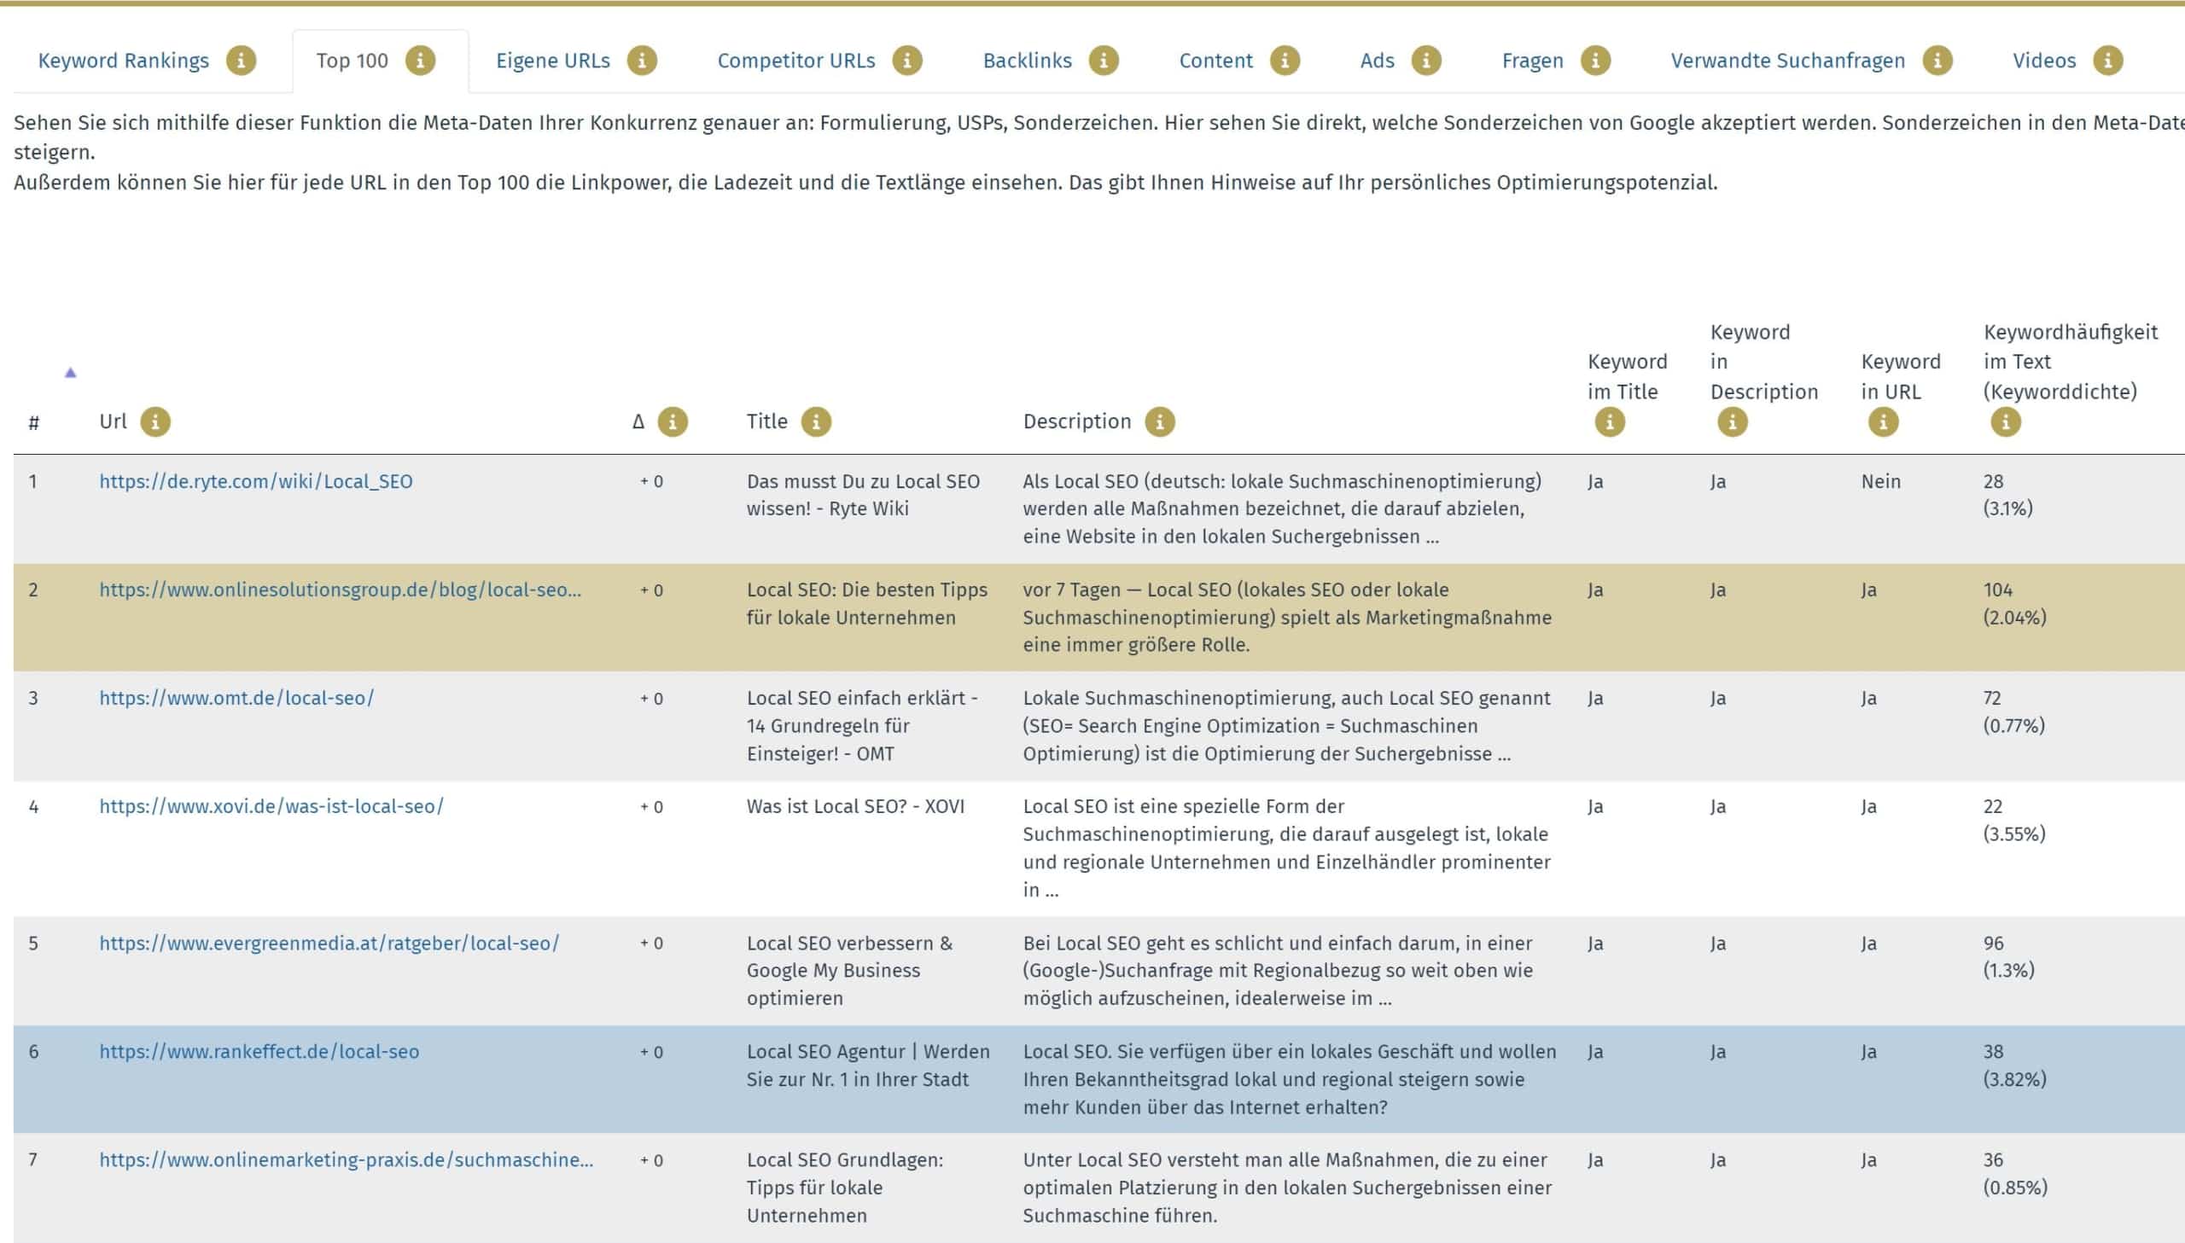Image resolution: width=2185 pixels, height=1243 pixels.
Task: Click info icon next to Backlinks tab
Action: [x=1104, y=61]
